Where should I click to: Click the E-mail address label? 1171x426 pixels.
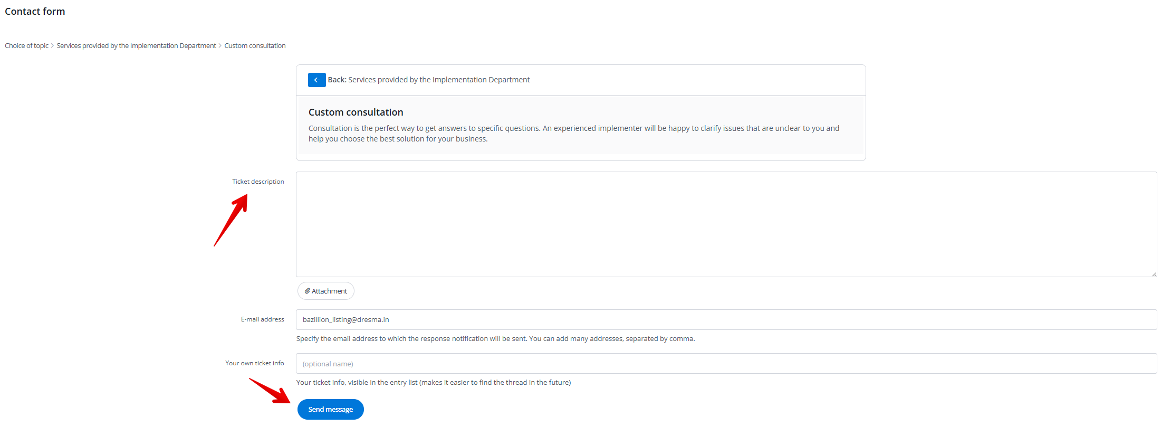(262, 319)
